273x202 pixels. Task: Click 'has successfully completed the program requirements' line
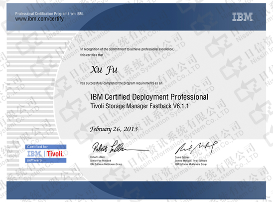pyautogui.click(x=121, y=83)
